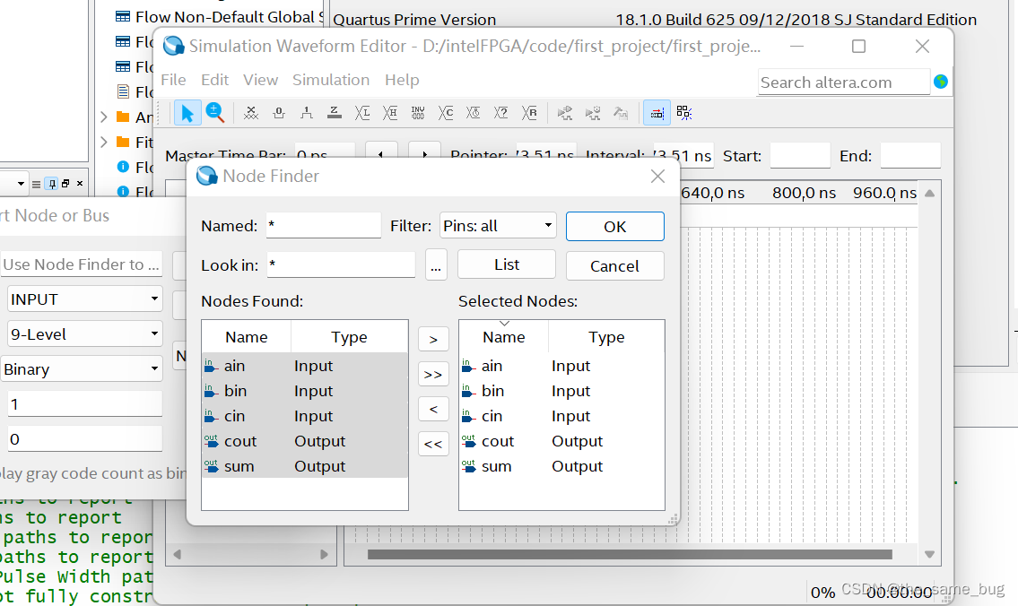
Task: Click the start index field showing 0
Action: (x=84, y=439)
